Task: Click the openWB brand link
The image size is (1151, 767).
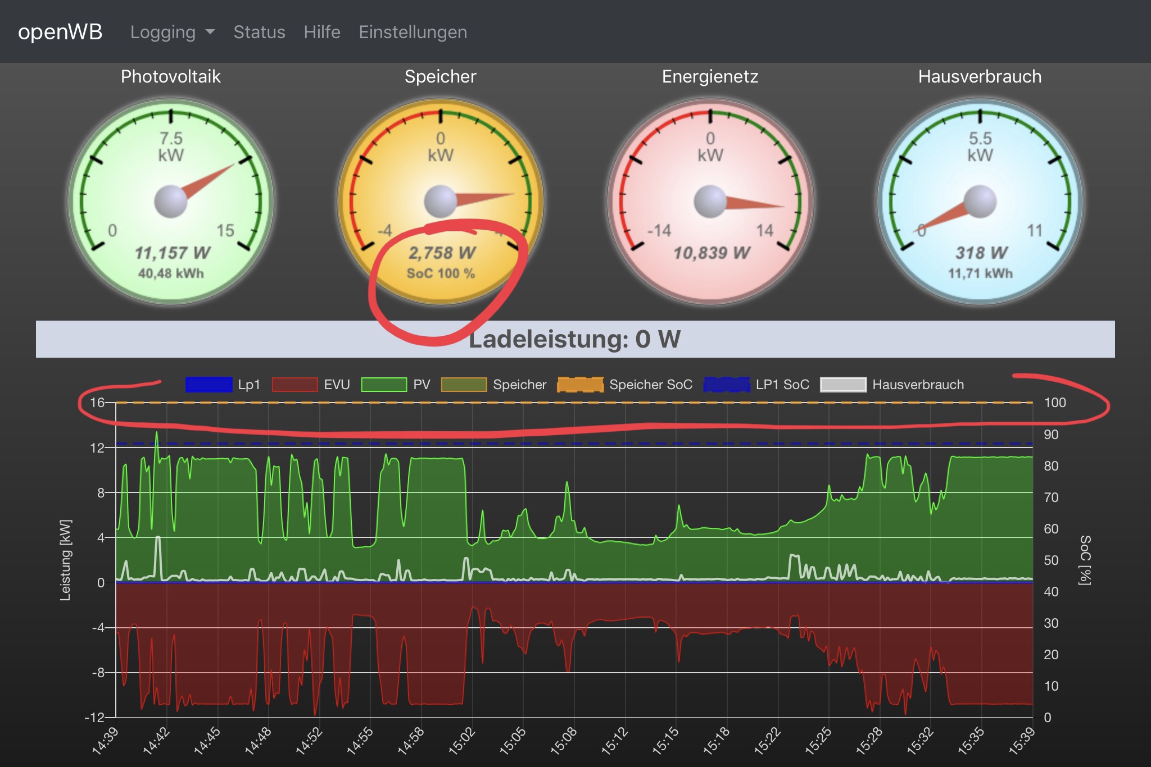Action: coord(60,32)
